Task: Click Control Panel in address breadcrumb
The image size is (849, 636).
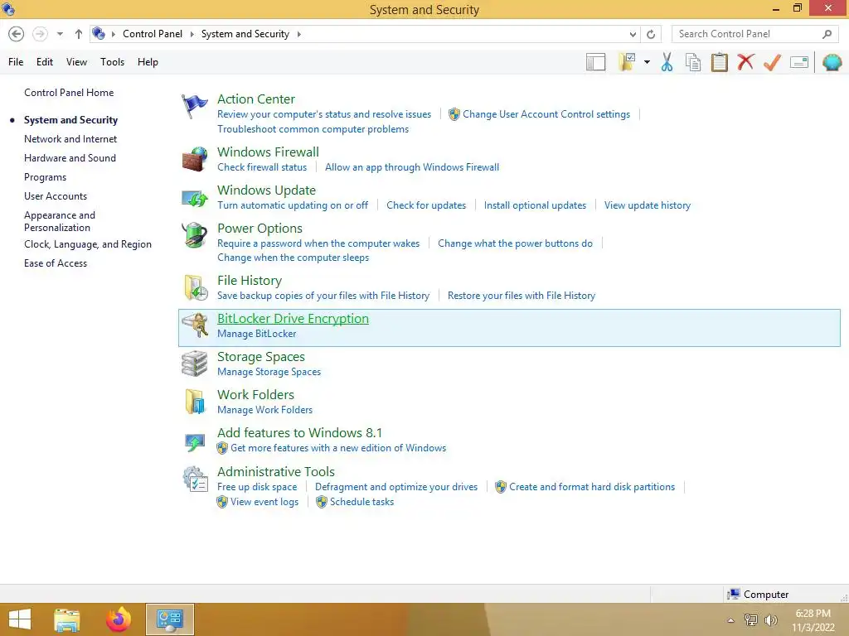Action: pos(153,34)
